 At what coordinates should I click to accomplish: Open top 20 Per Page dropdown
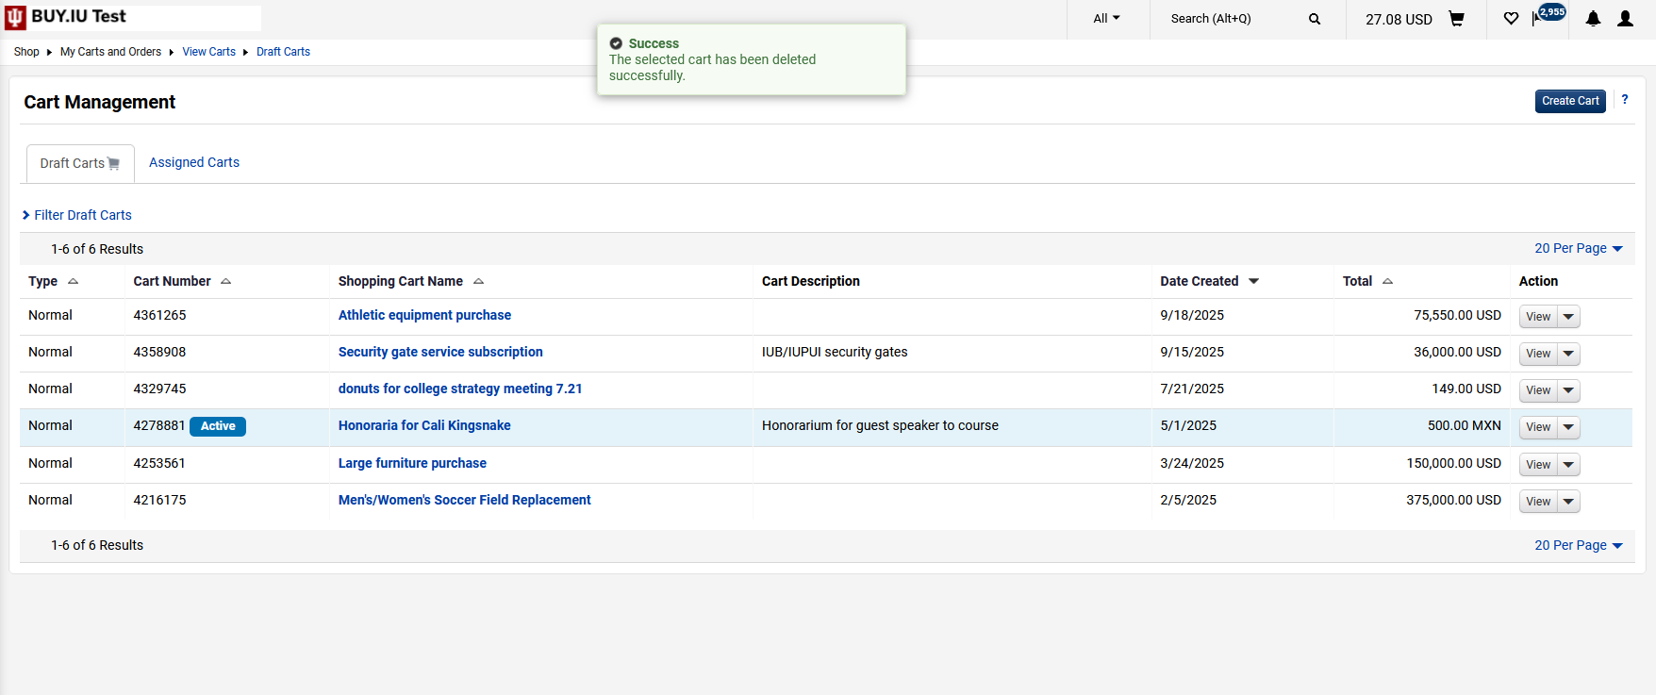tap(1578, 249)
